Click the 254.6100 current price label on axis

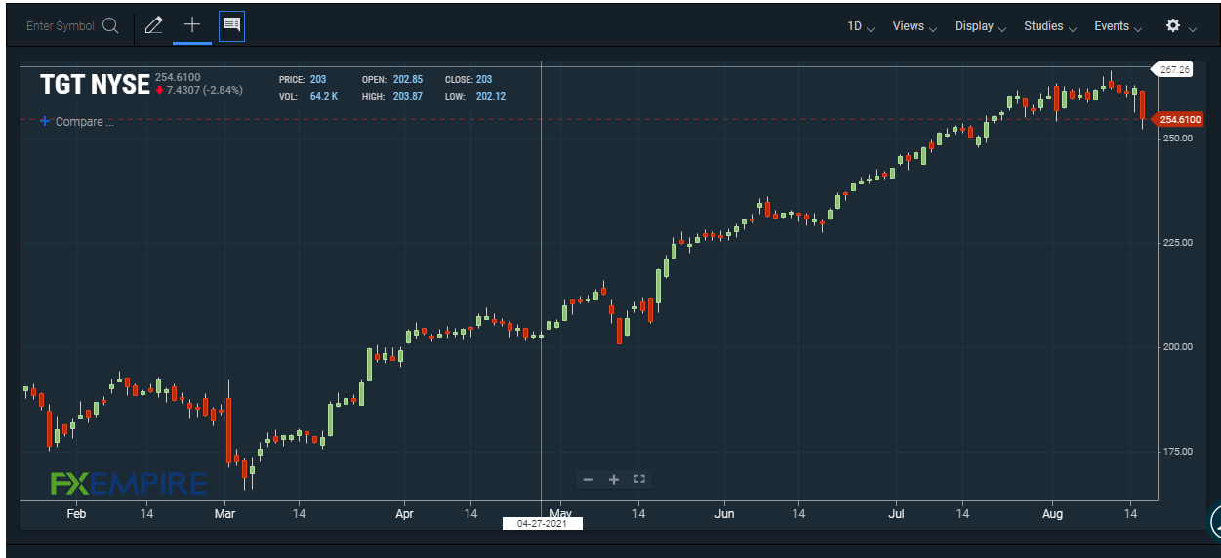1179,119
